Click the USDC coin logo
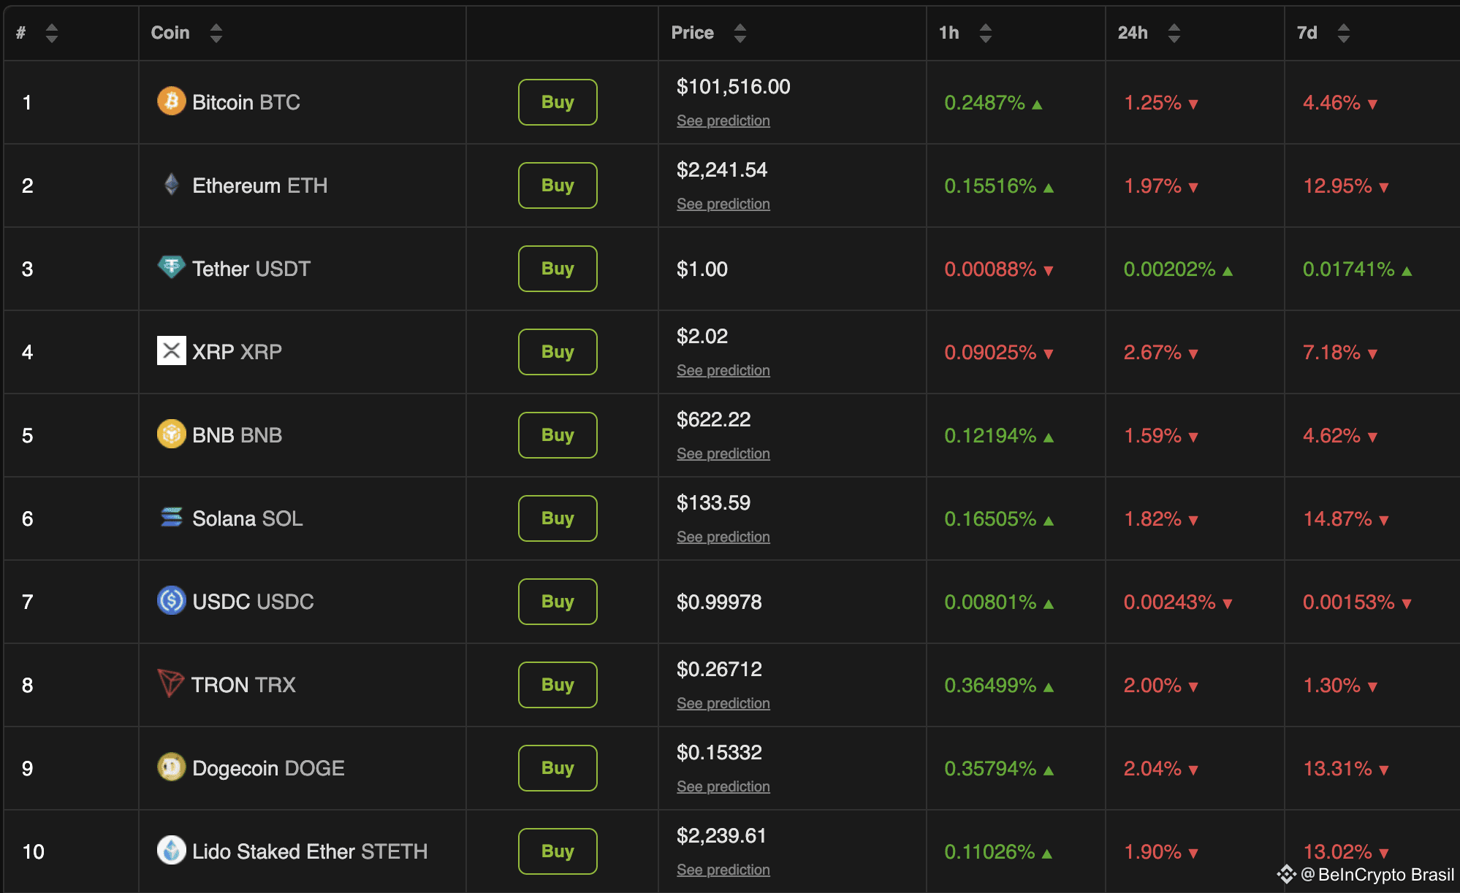The width and height of the screenshot is (1460, 893). (172, 601)
